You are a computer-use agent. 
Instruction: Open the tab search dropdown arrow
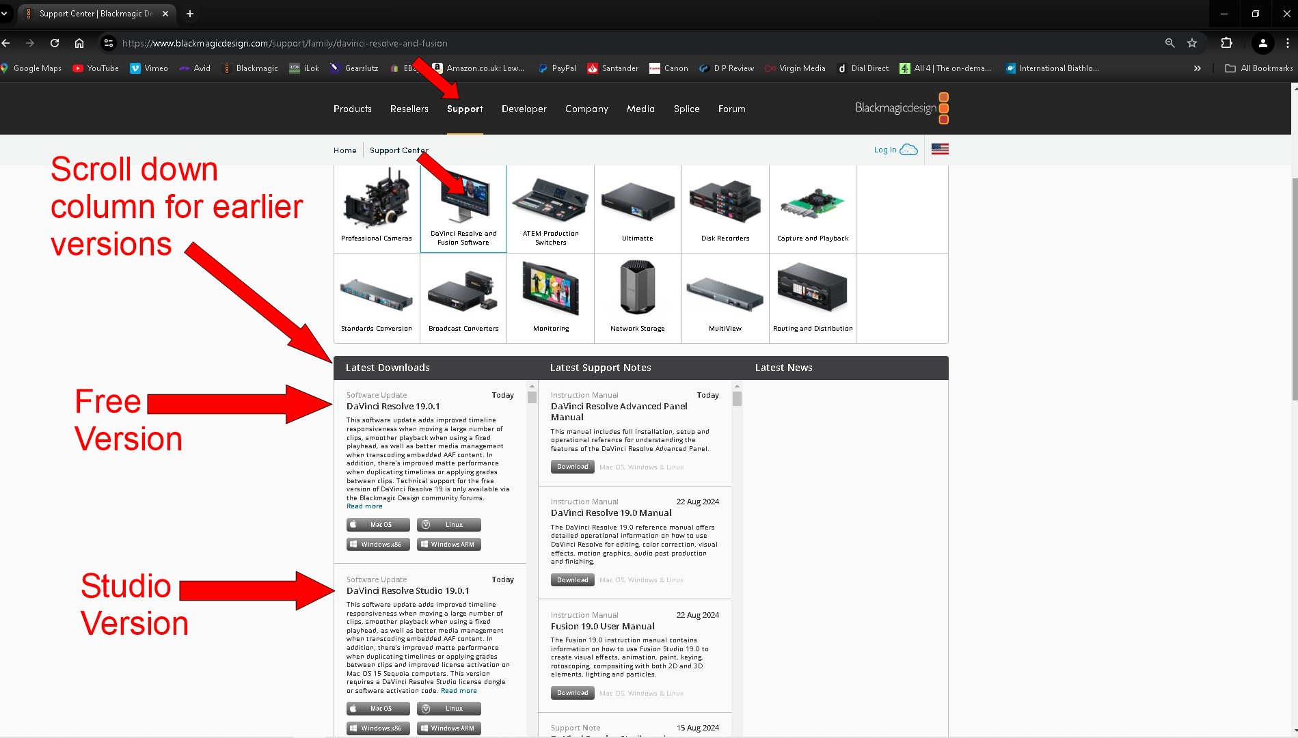(x=4, y=14)
